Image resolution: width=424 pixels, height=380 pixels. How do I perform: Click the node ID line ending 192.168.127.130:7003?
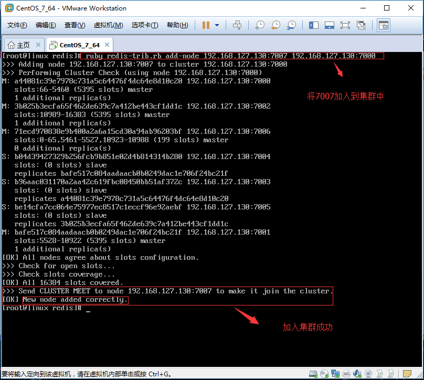pyautogui.click(x=136, y=182)
